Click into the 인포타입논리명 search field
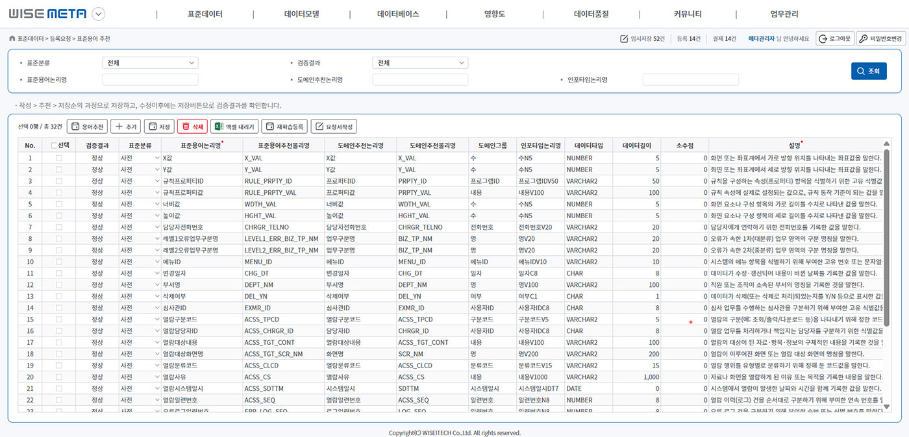This screenshot has height=437, width=909. click(x=691, y=79)
